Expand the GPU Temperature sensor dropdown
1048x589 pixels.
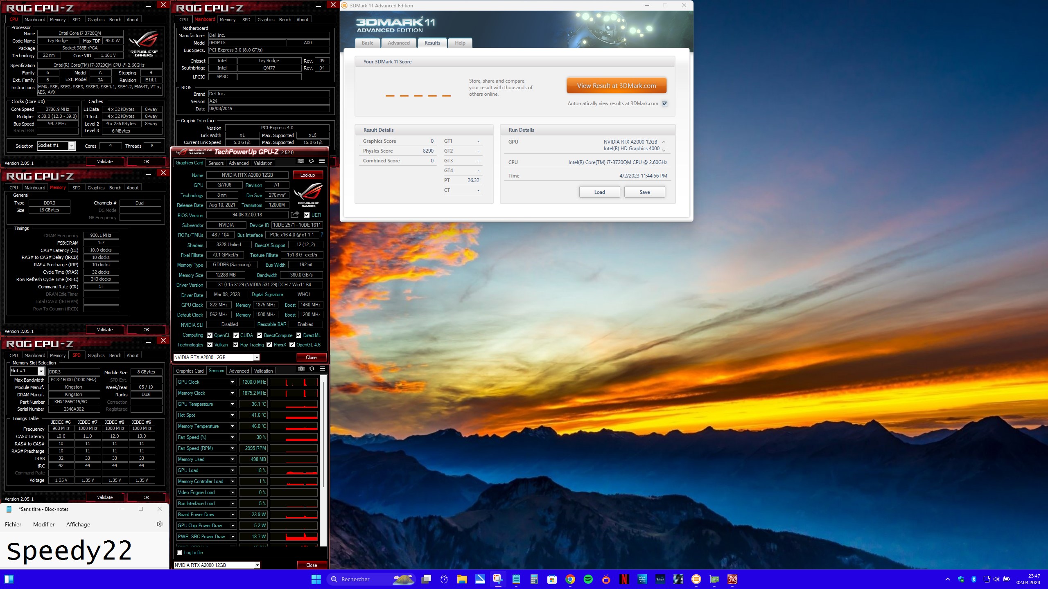(x=233, y=404)
